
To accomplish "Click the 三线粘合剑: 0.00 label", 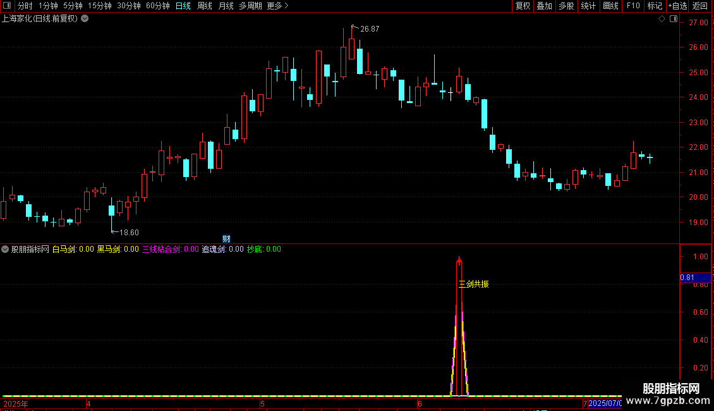I will (x=171, y=249).
